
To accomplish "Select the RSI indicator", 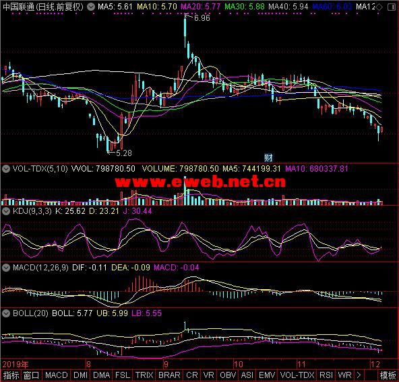I will point(326,375).
